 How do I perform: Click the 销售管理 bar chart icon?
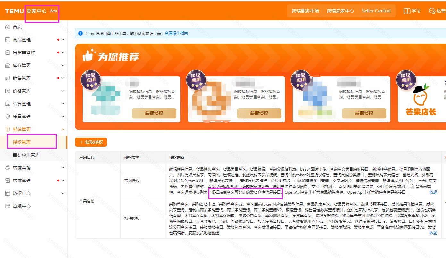pos(8,78)
